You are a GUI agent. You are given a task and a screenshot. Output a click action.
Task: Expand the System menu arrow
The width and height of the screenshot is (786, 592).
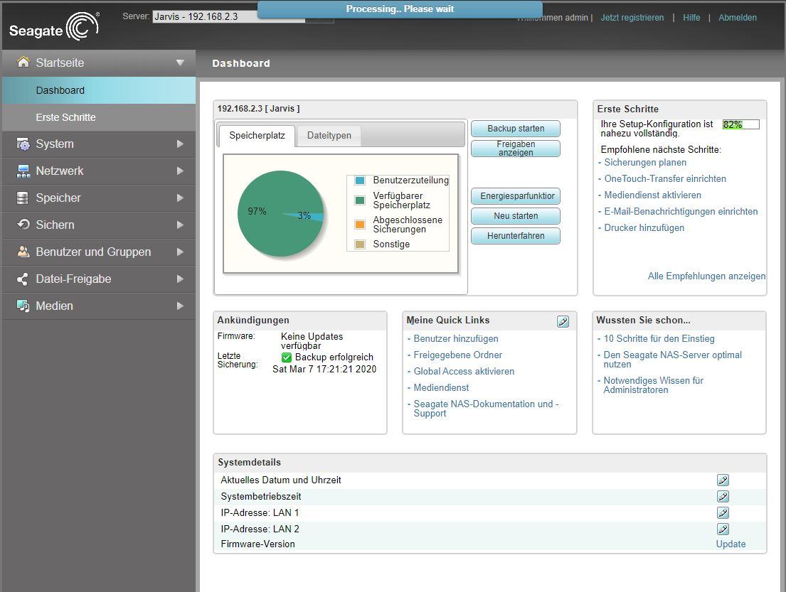[x=180, y=144]
